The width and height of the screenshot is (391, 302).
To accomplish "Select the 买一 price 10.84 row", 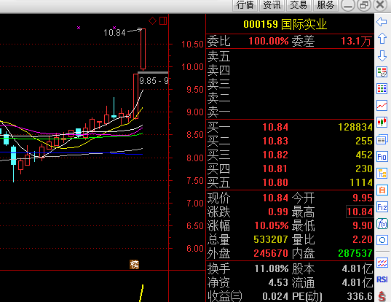I will (x=290, y=127).
